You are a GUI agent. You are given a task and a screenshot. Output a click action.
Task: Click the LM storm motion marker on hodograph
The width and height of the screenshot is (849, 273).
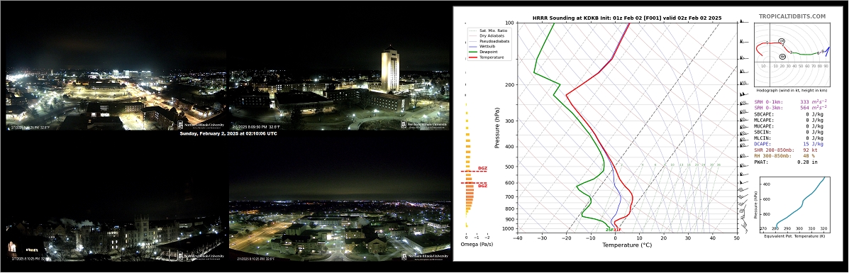pos(782,41)
